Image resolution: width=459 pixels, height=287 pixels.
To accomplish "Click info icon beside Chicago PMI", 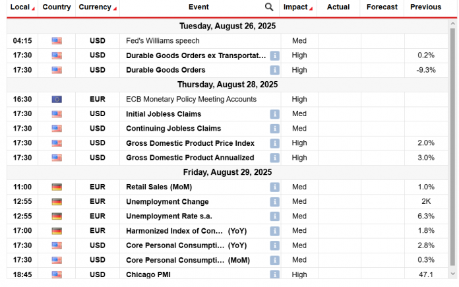I will click(274, 274).
